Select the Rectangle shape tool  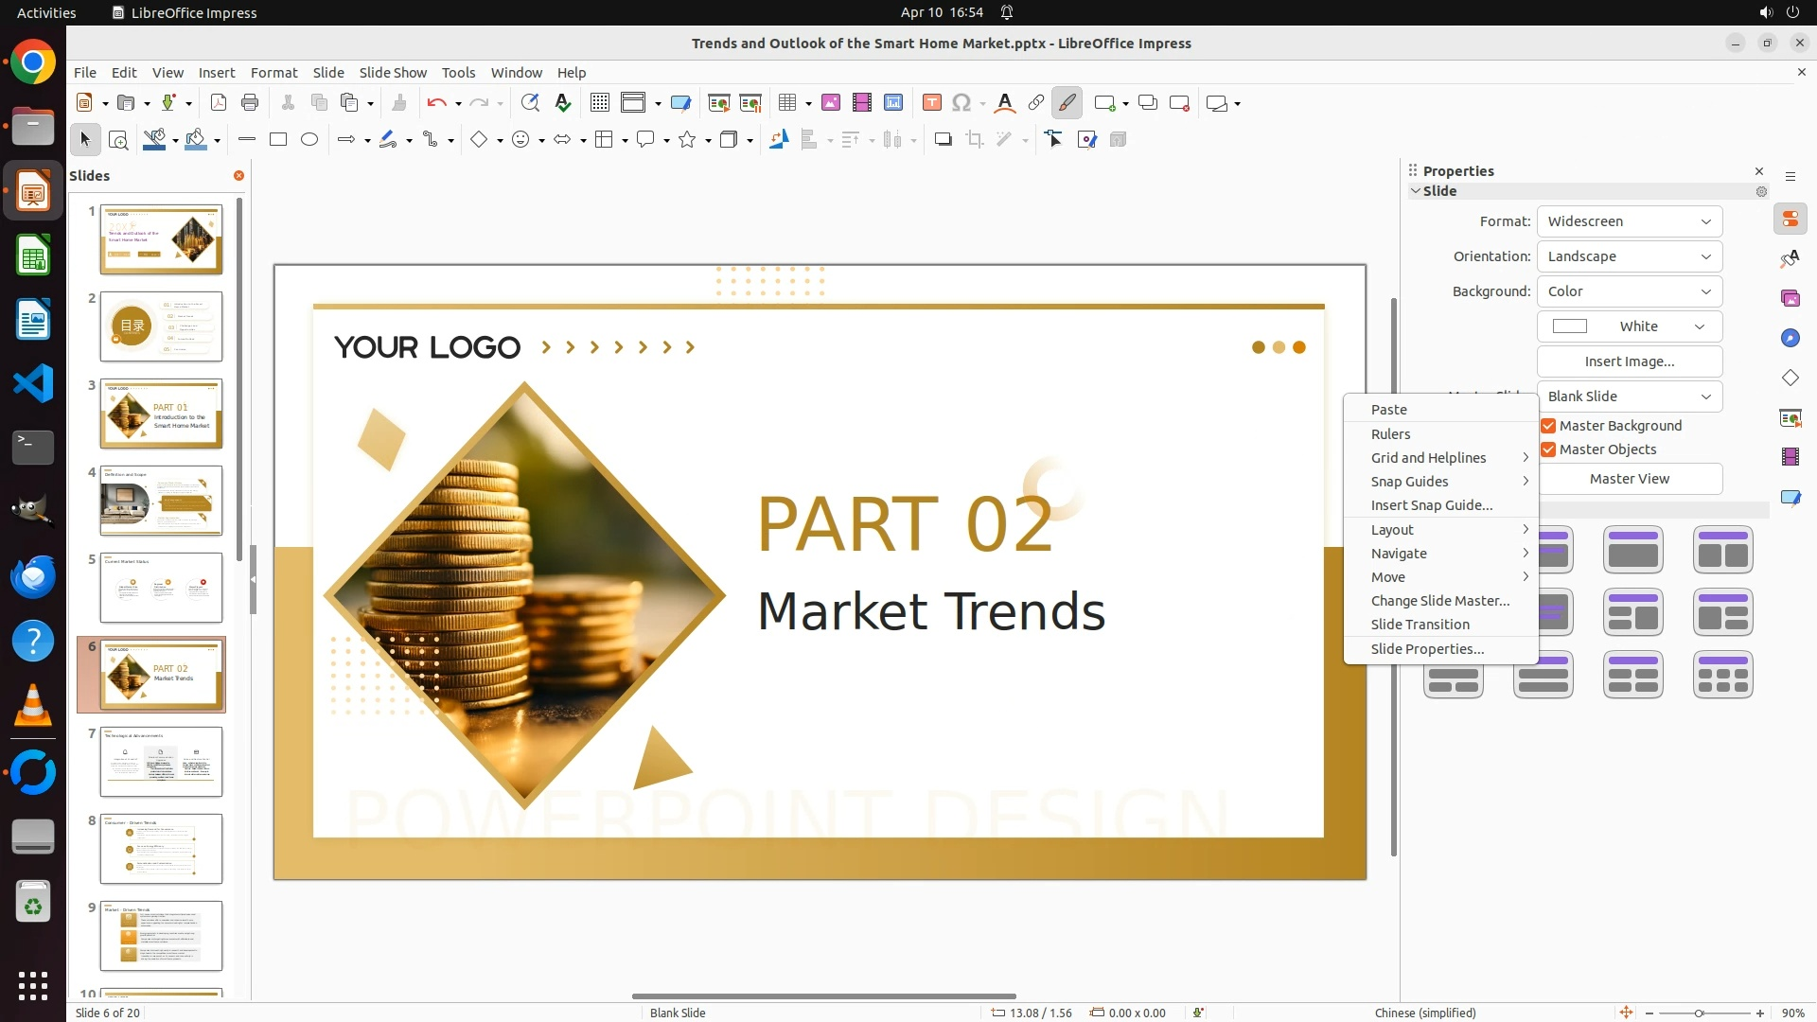(278, 140)
